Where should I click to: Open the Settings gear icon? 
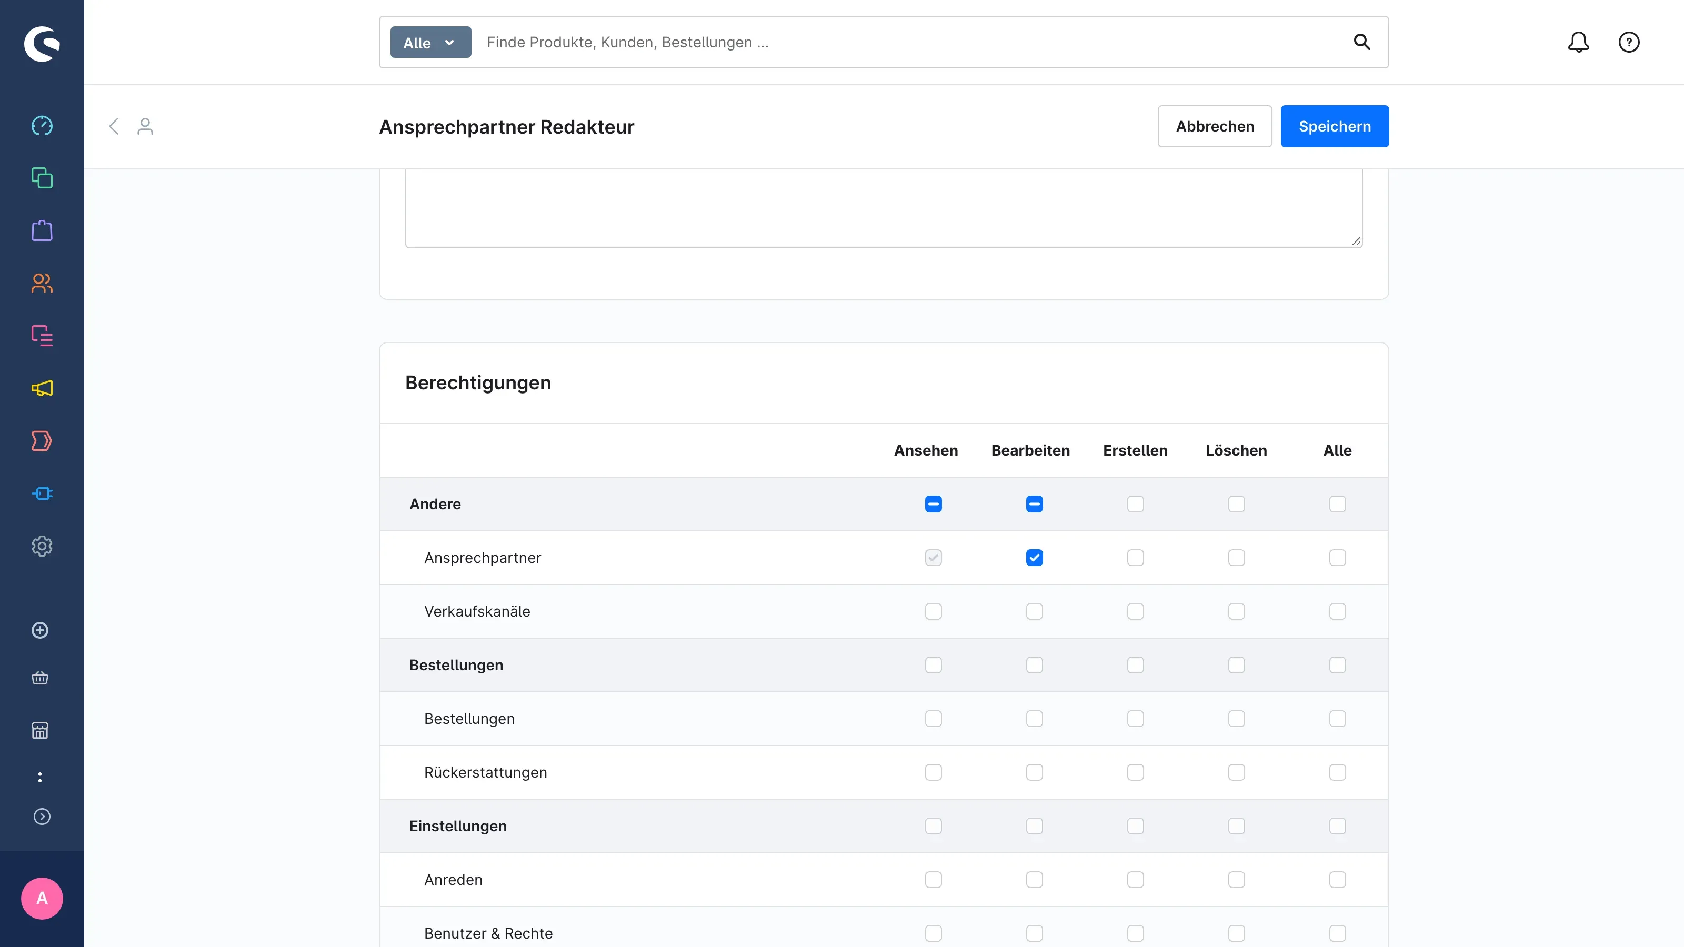pos(42,547)
